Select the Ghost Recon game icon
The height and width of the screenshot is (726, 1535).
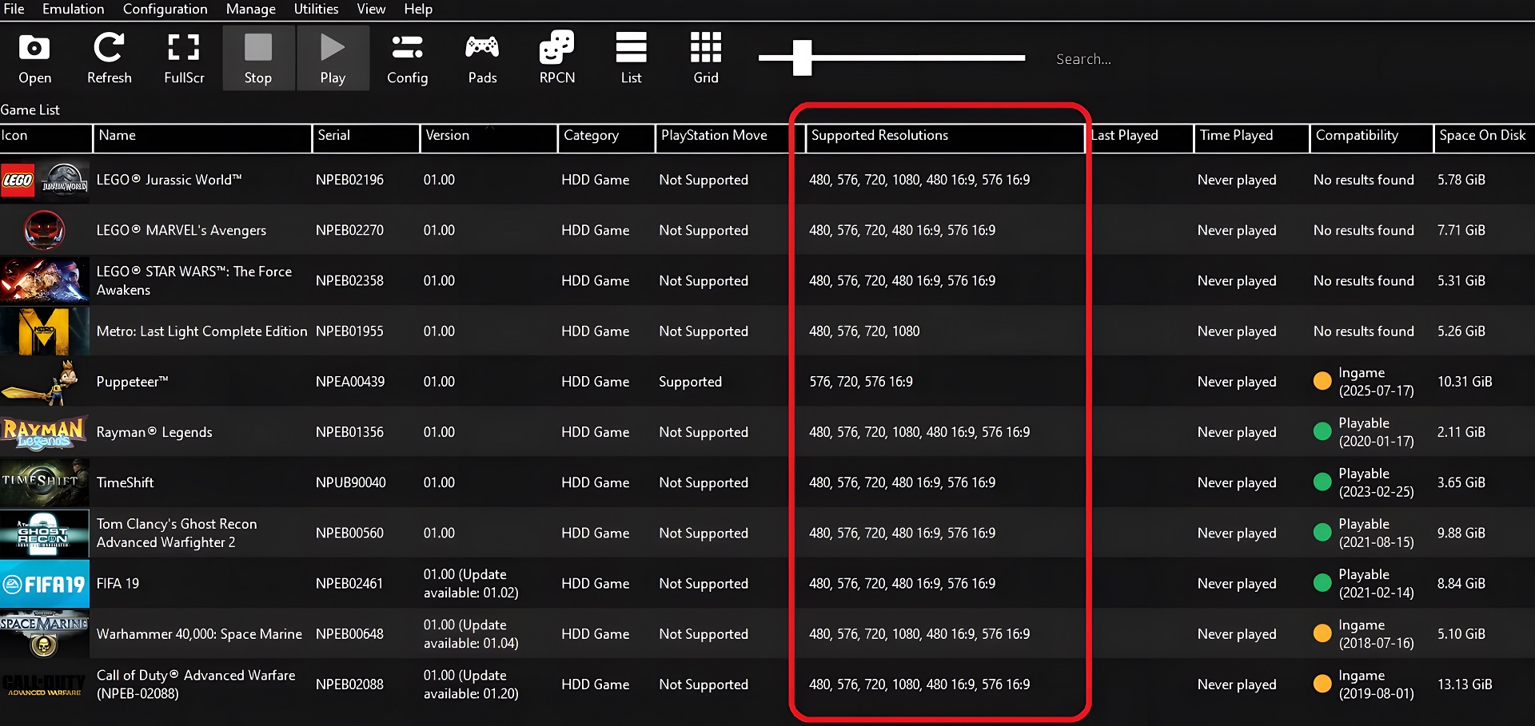pos(45,533)
